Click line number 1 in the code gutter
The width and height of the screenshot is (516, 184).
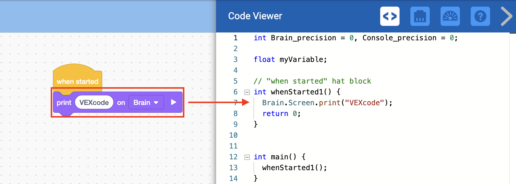(x=235, y=38)
